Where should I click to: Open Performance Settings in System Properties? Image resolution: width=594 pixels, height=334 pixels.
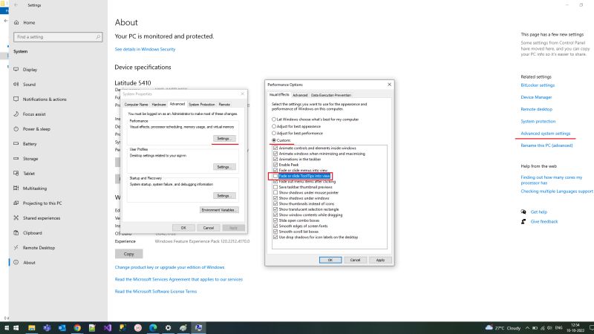(x=224, y=139)
